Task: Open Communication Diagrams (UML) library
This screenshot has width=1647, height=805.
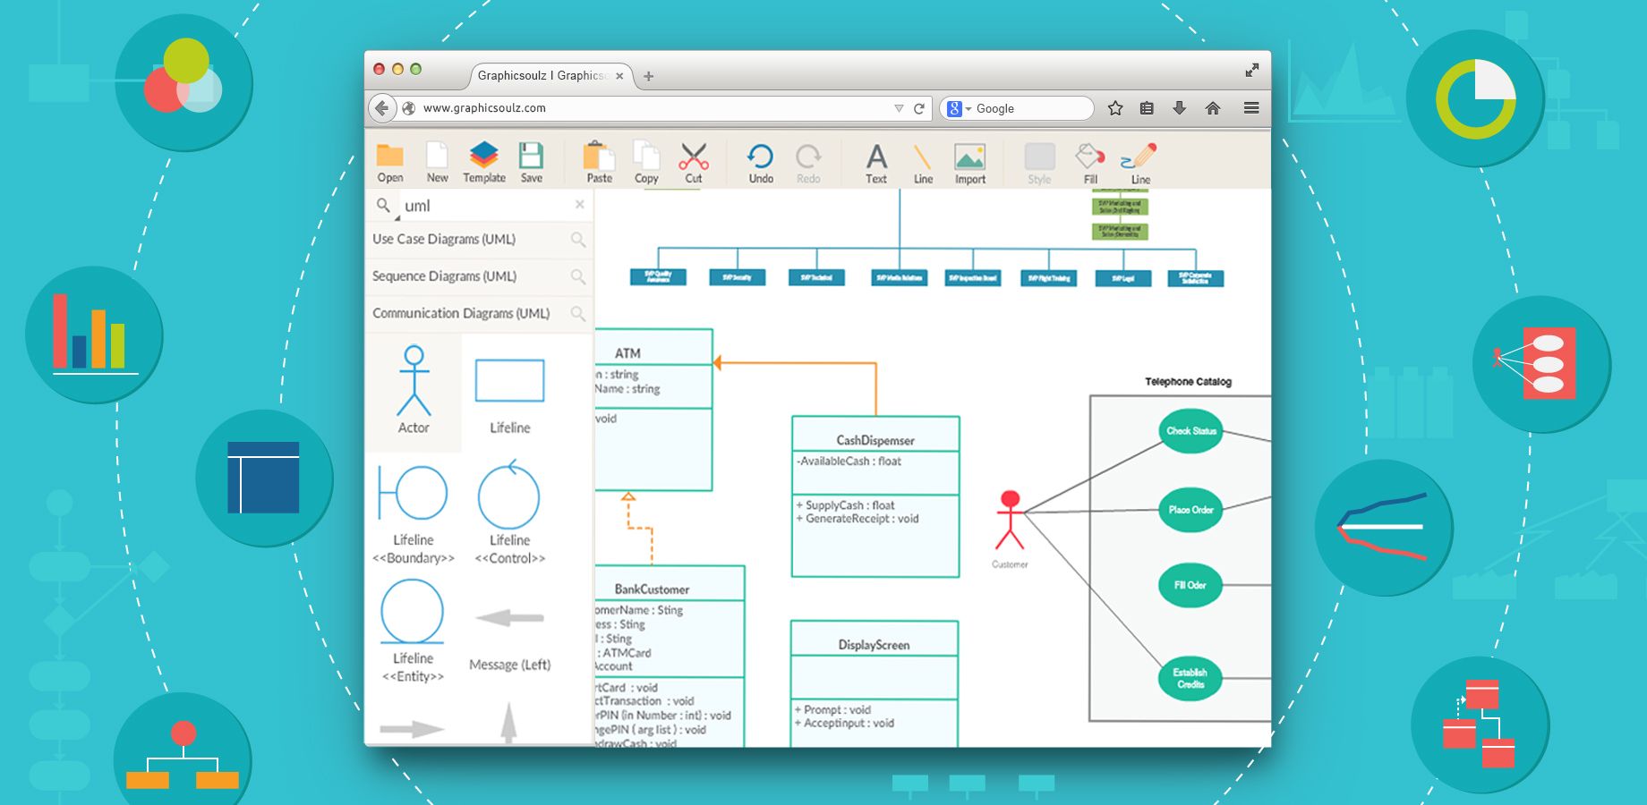Action: tap(480, 313)
